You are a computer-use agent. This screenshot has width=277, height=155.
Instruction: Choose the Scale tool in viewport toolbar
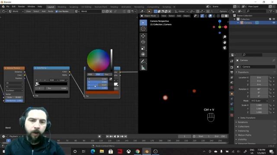tap(143, 48)
